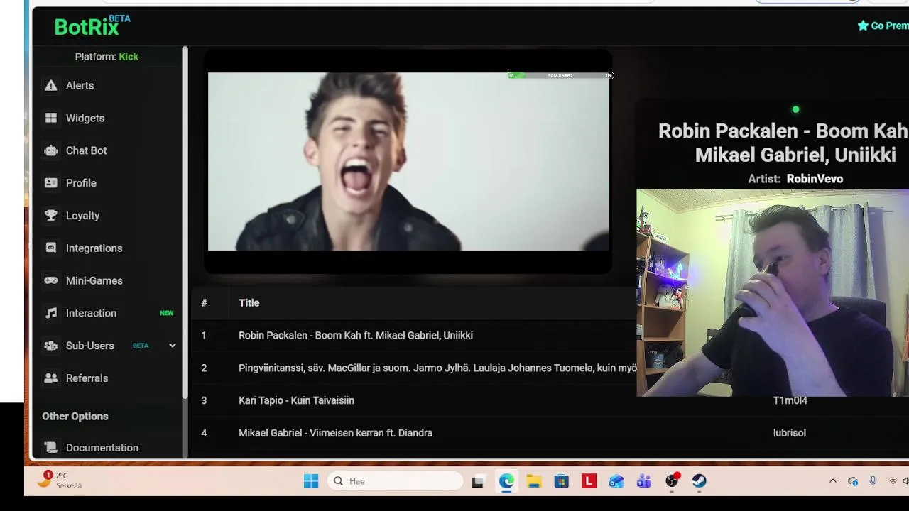Click the Referrals people icon
Screen dimensions: 909x511
[50, 378]
